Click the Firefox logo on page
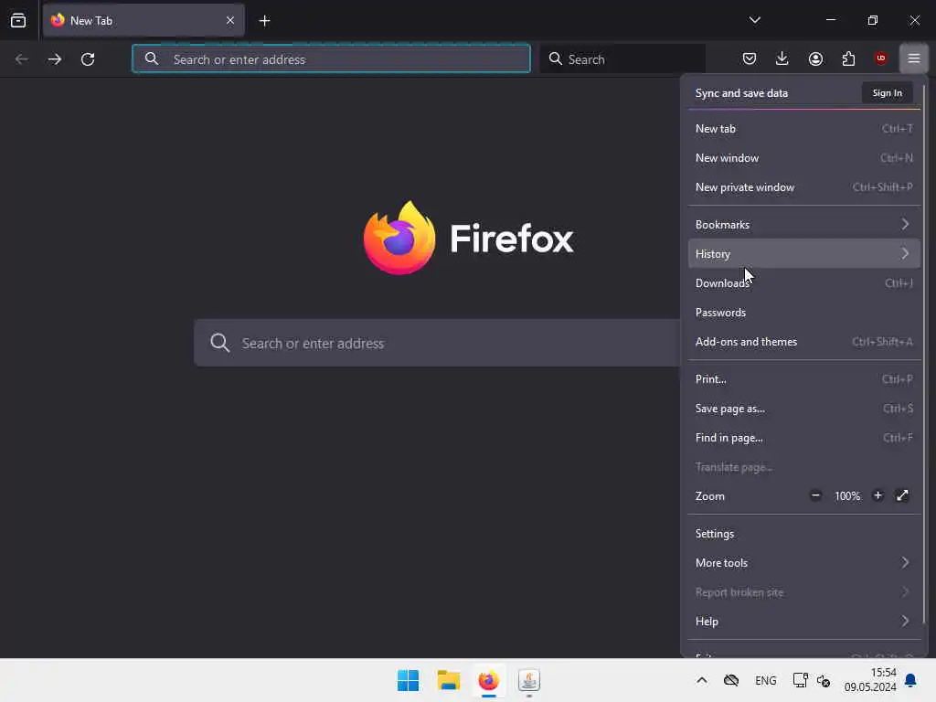 tap(399, 238)
